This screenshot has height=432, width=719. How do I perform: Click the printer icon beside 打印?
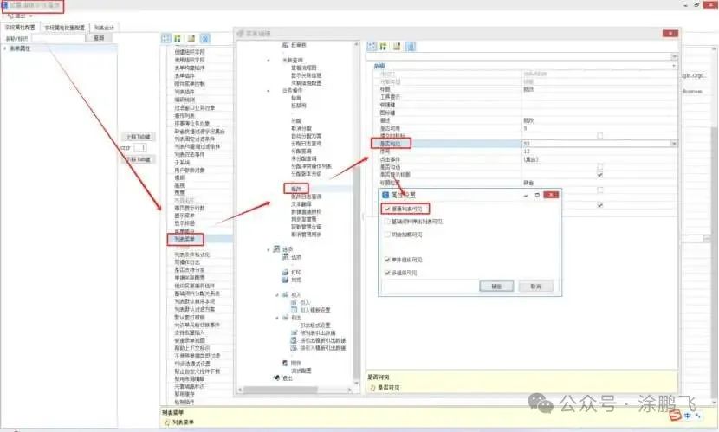click(285, 272)
